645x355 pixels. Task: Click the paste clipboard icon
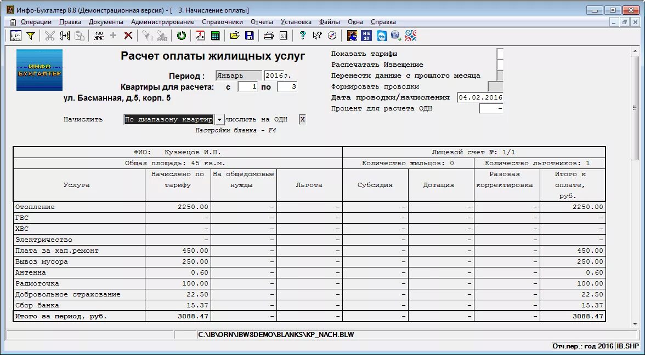click(80, 36)
